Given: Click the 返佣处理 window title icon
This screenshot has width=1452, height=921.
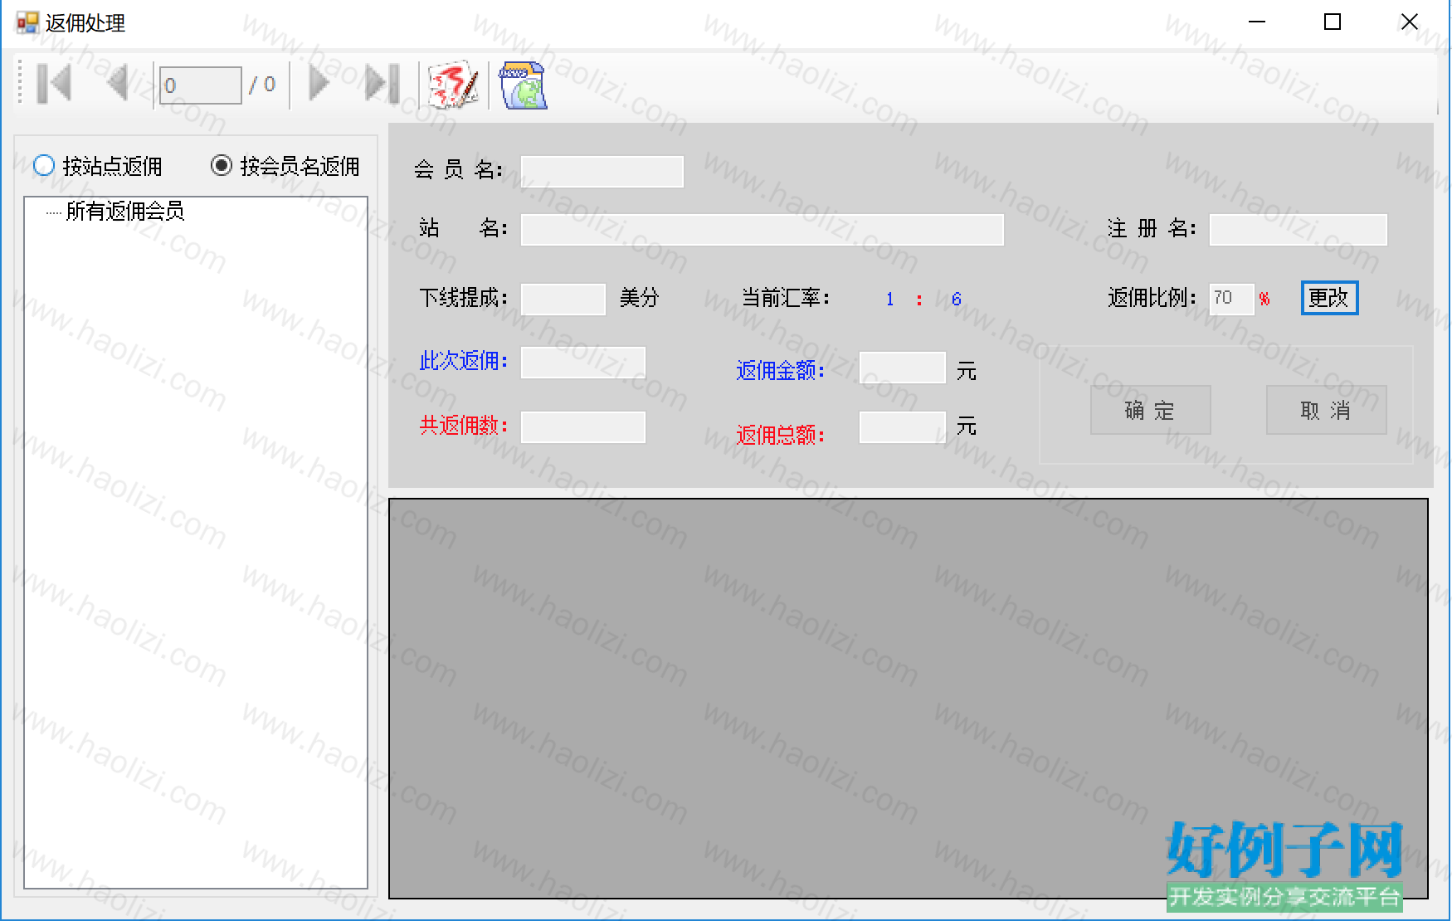Looking at the screenshot, I should [x=27, y=22].
